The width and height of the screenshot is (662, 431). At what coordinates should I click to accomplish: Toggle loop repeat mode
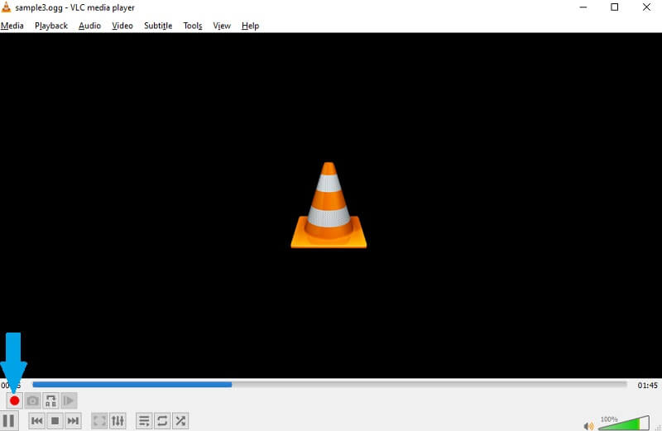[x=162, y=421]
